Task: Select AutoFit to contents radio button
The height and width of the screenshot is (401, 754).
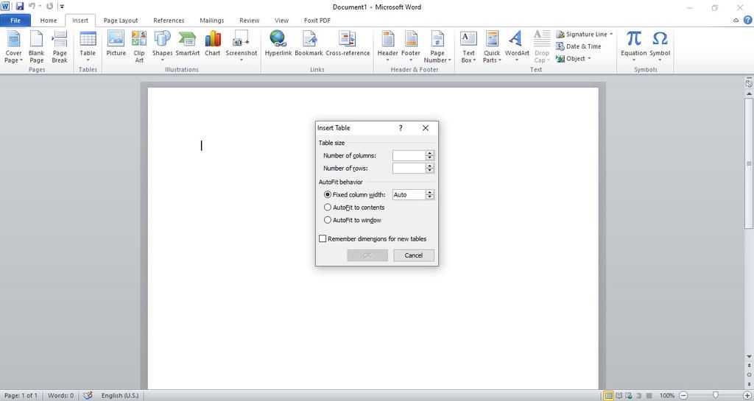Action: [x=328, y=207]
